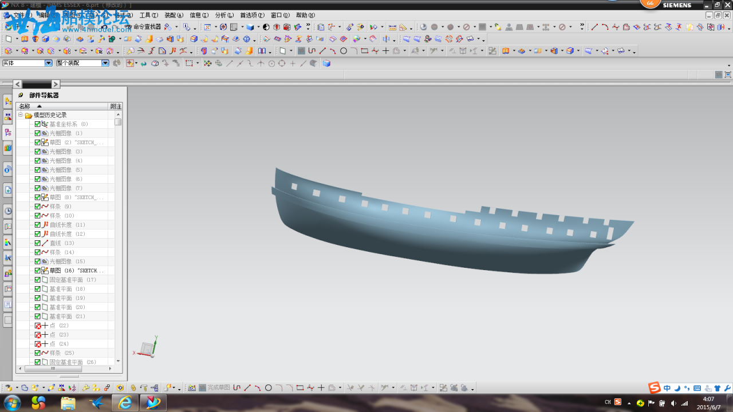The height and width of the screenshot is (412, 733).
Task: Open the 首选项(P) menu
Action: (252, 15)
